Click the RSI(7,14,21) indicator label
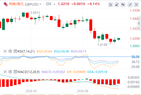141x95 pixels. pos(26,51)
